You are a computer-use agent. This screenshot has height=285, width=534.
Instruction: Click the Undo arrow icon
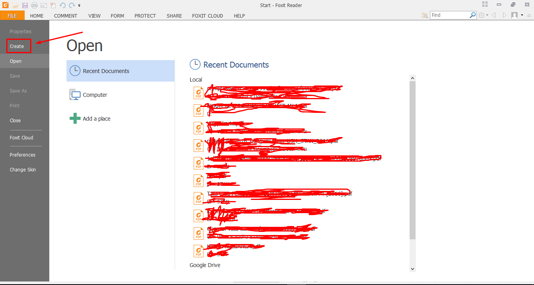pyautogui.click(x=63, y=5)
